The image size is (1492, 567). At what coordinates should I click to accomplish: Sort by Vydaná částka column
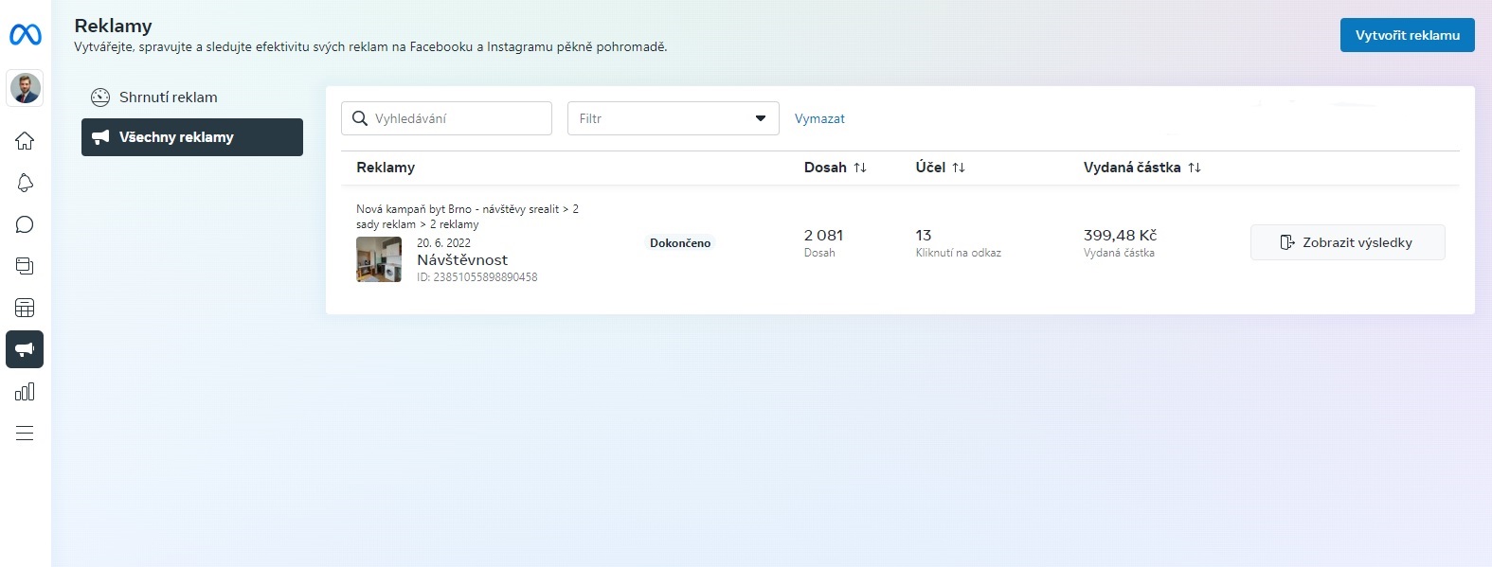click(x=1195, y=168)
